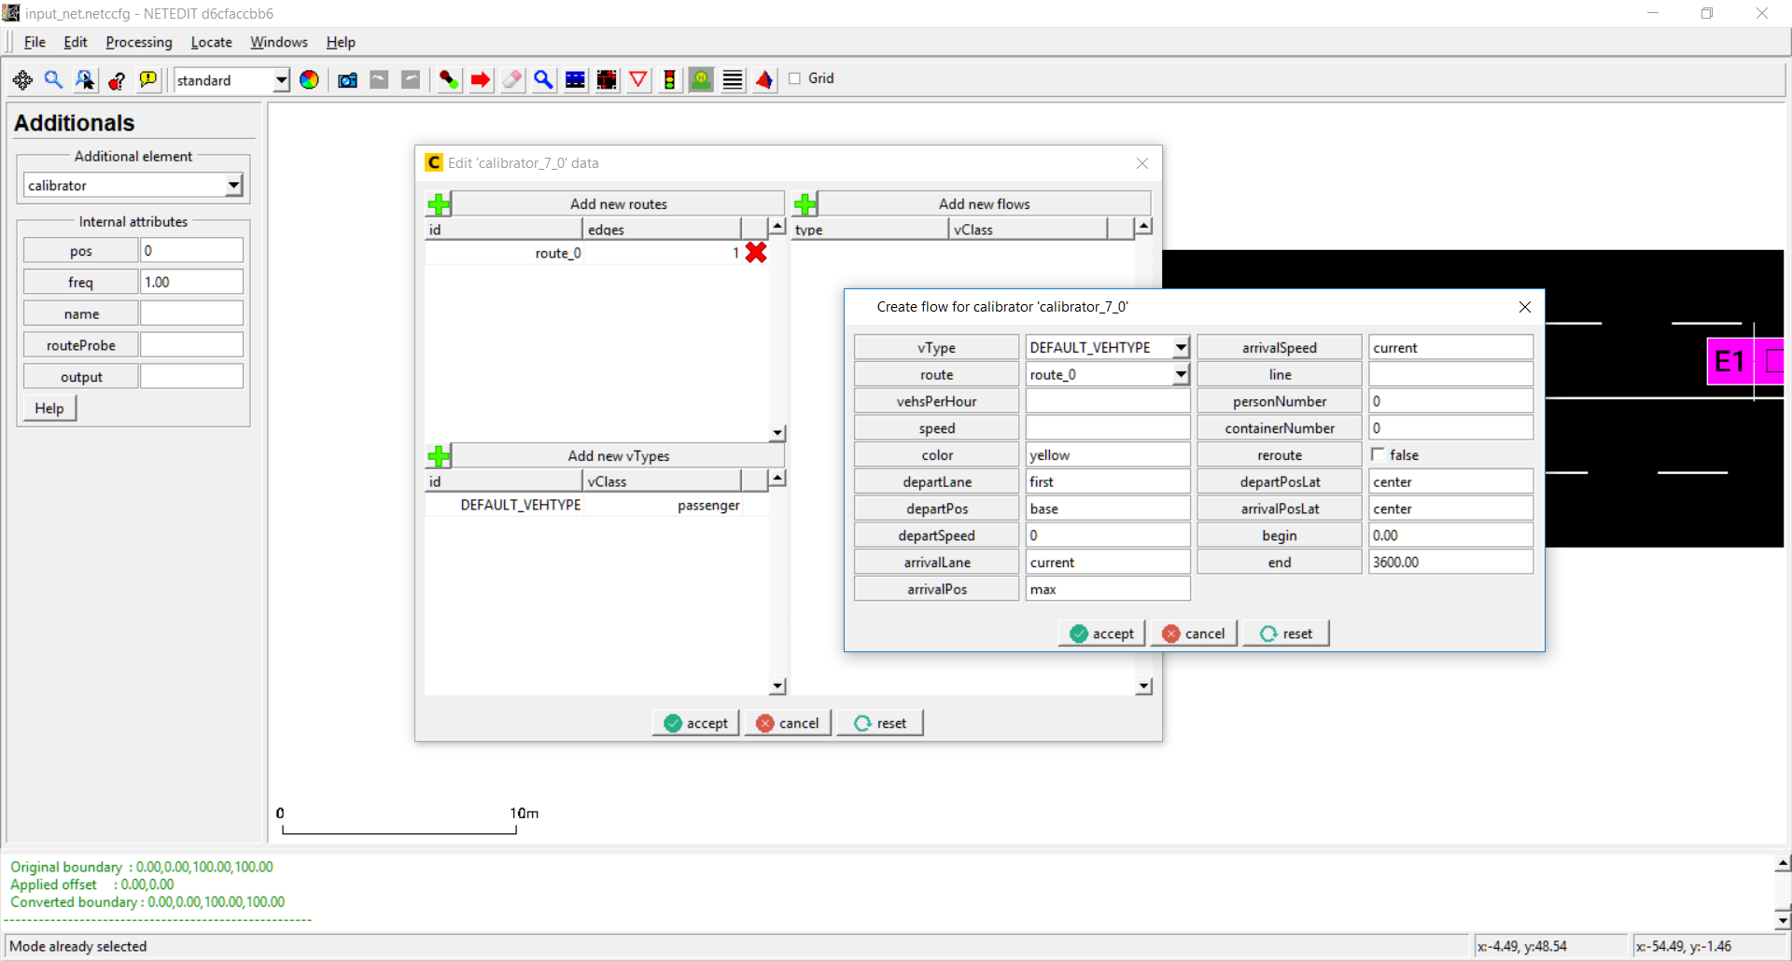Expand the vType DEFAULT_VEHTYPE dropdown
Screen dimensions: 1792x961
coord(1181,347)
